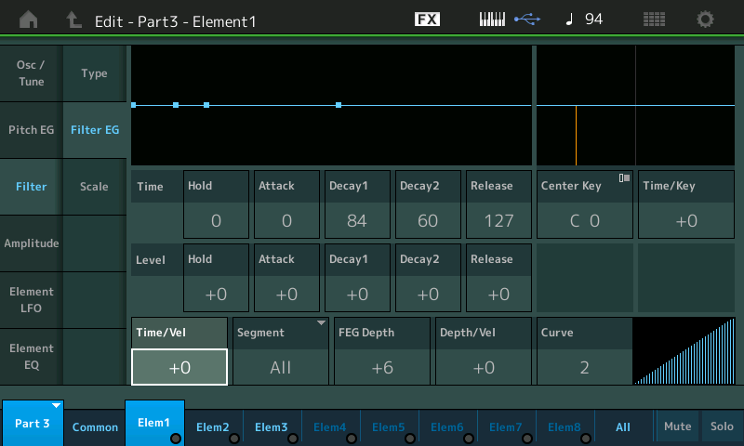Open the settings gear icon

tap(706, 20)
